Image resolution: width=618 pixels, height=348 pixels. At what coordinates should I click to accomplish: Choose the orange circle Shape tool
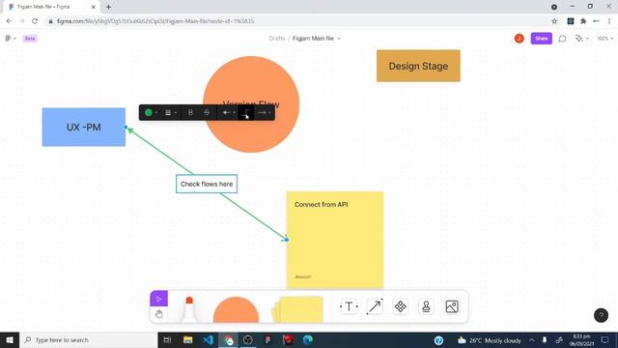coord(236,309)
